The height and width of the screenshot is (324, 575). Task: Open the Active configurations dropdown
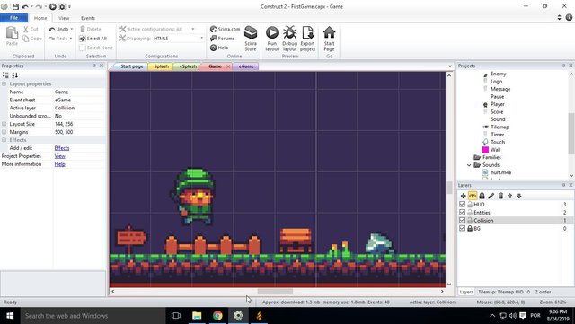(193, 29)
